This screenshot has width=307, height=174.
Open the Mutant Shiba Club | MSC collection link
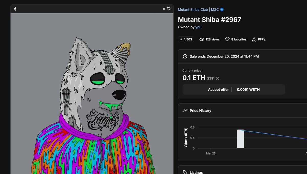click(199, 9)
